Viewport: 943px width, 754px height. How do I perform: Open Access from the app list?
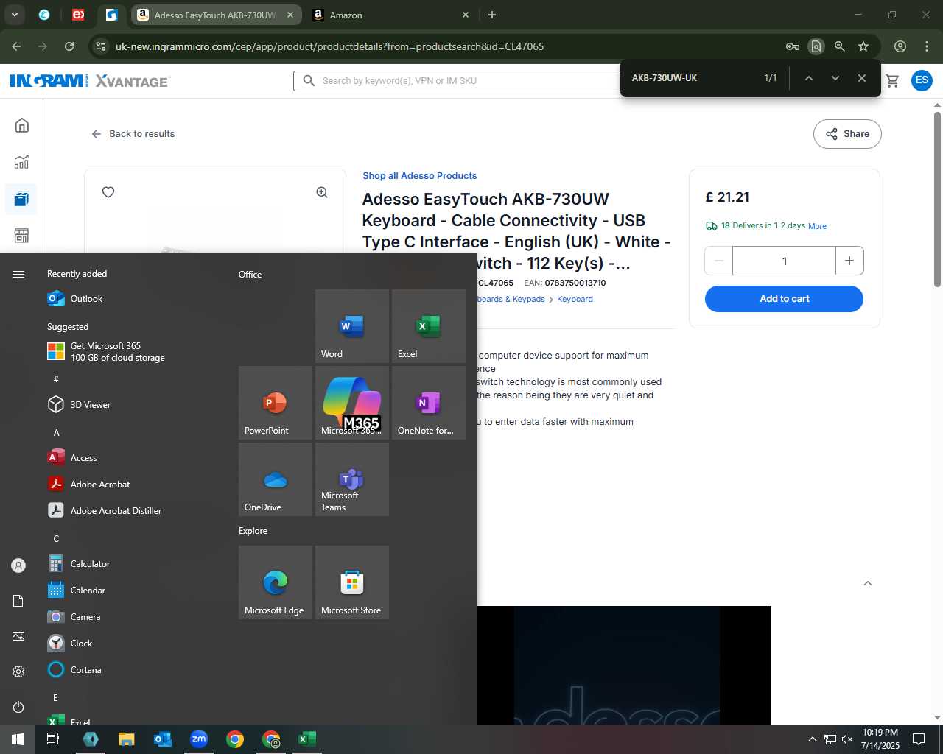click(133, 457)
